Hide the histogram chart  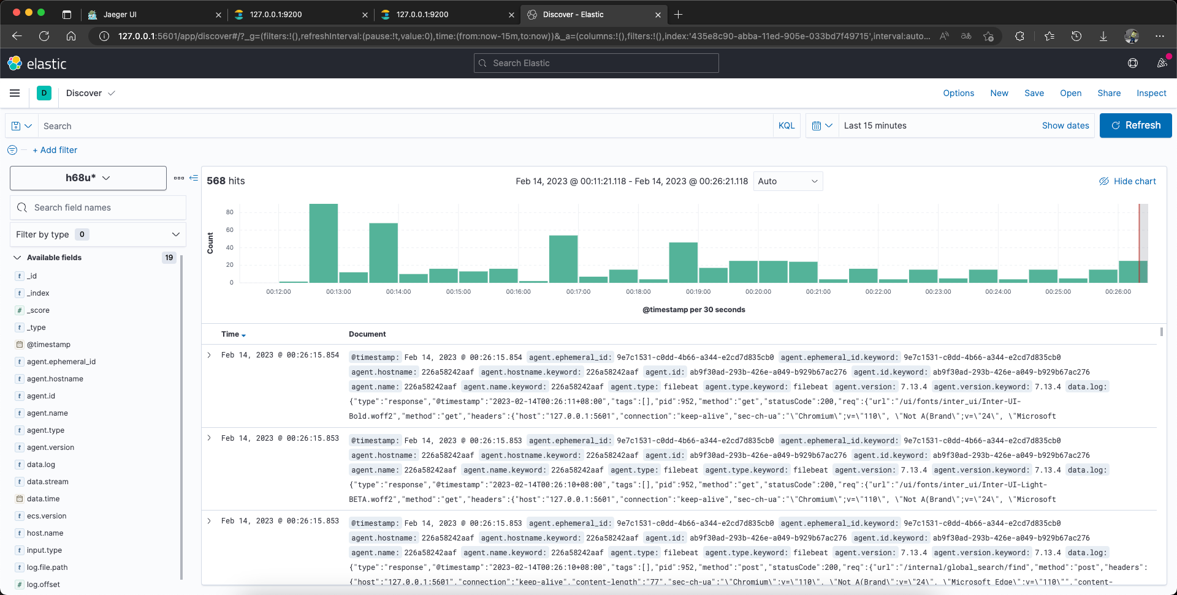[x=1127, y=181]
